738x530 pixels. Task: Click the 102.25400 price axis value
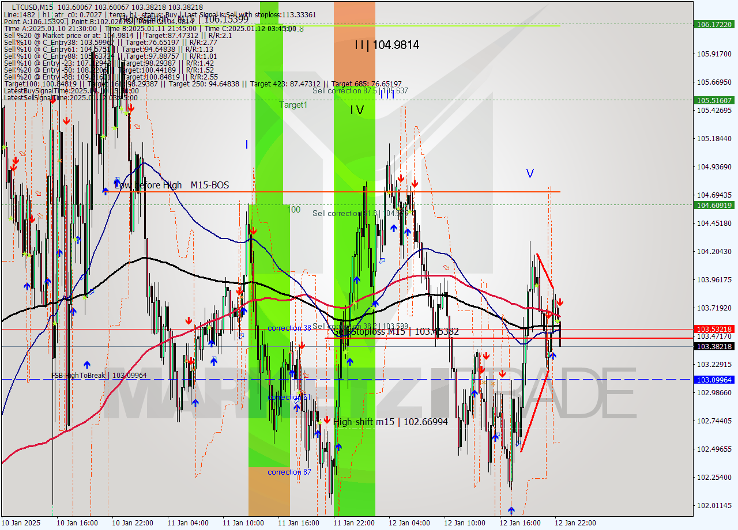tap(714, 477)
